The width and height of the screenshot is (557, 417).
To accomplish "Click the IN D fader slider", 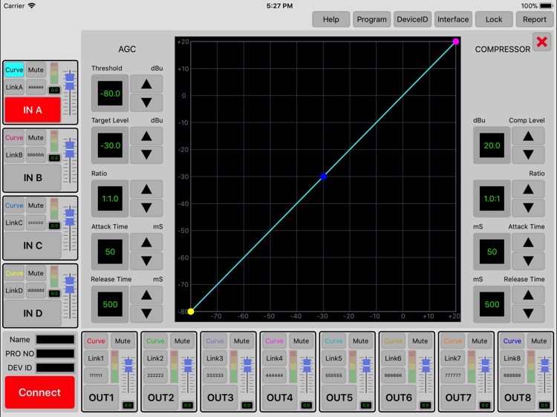I will pyautogui.click(x=70, y=285).
